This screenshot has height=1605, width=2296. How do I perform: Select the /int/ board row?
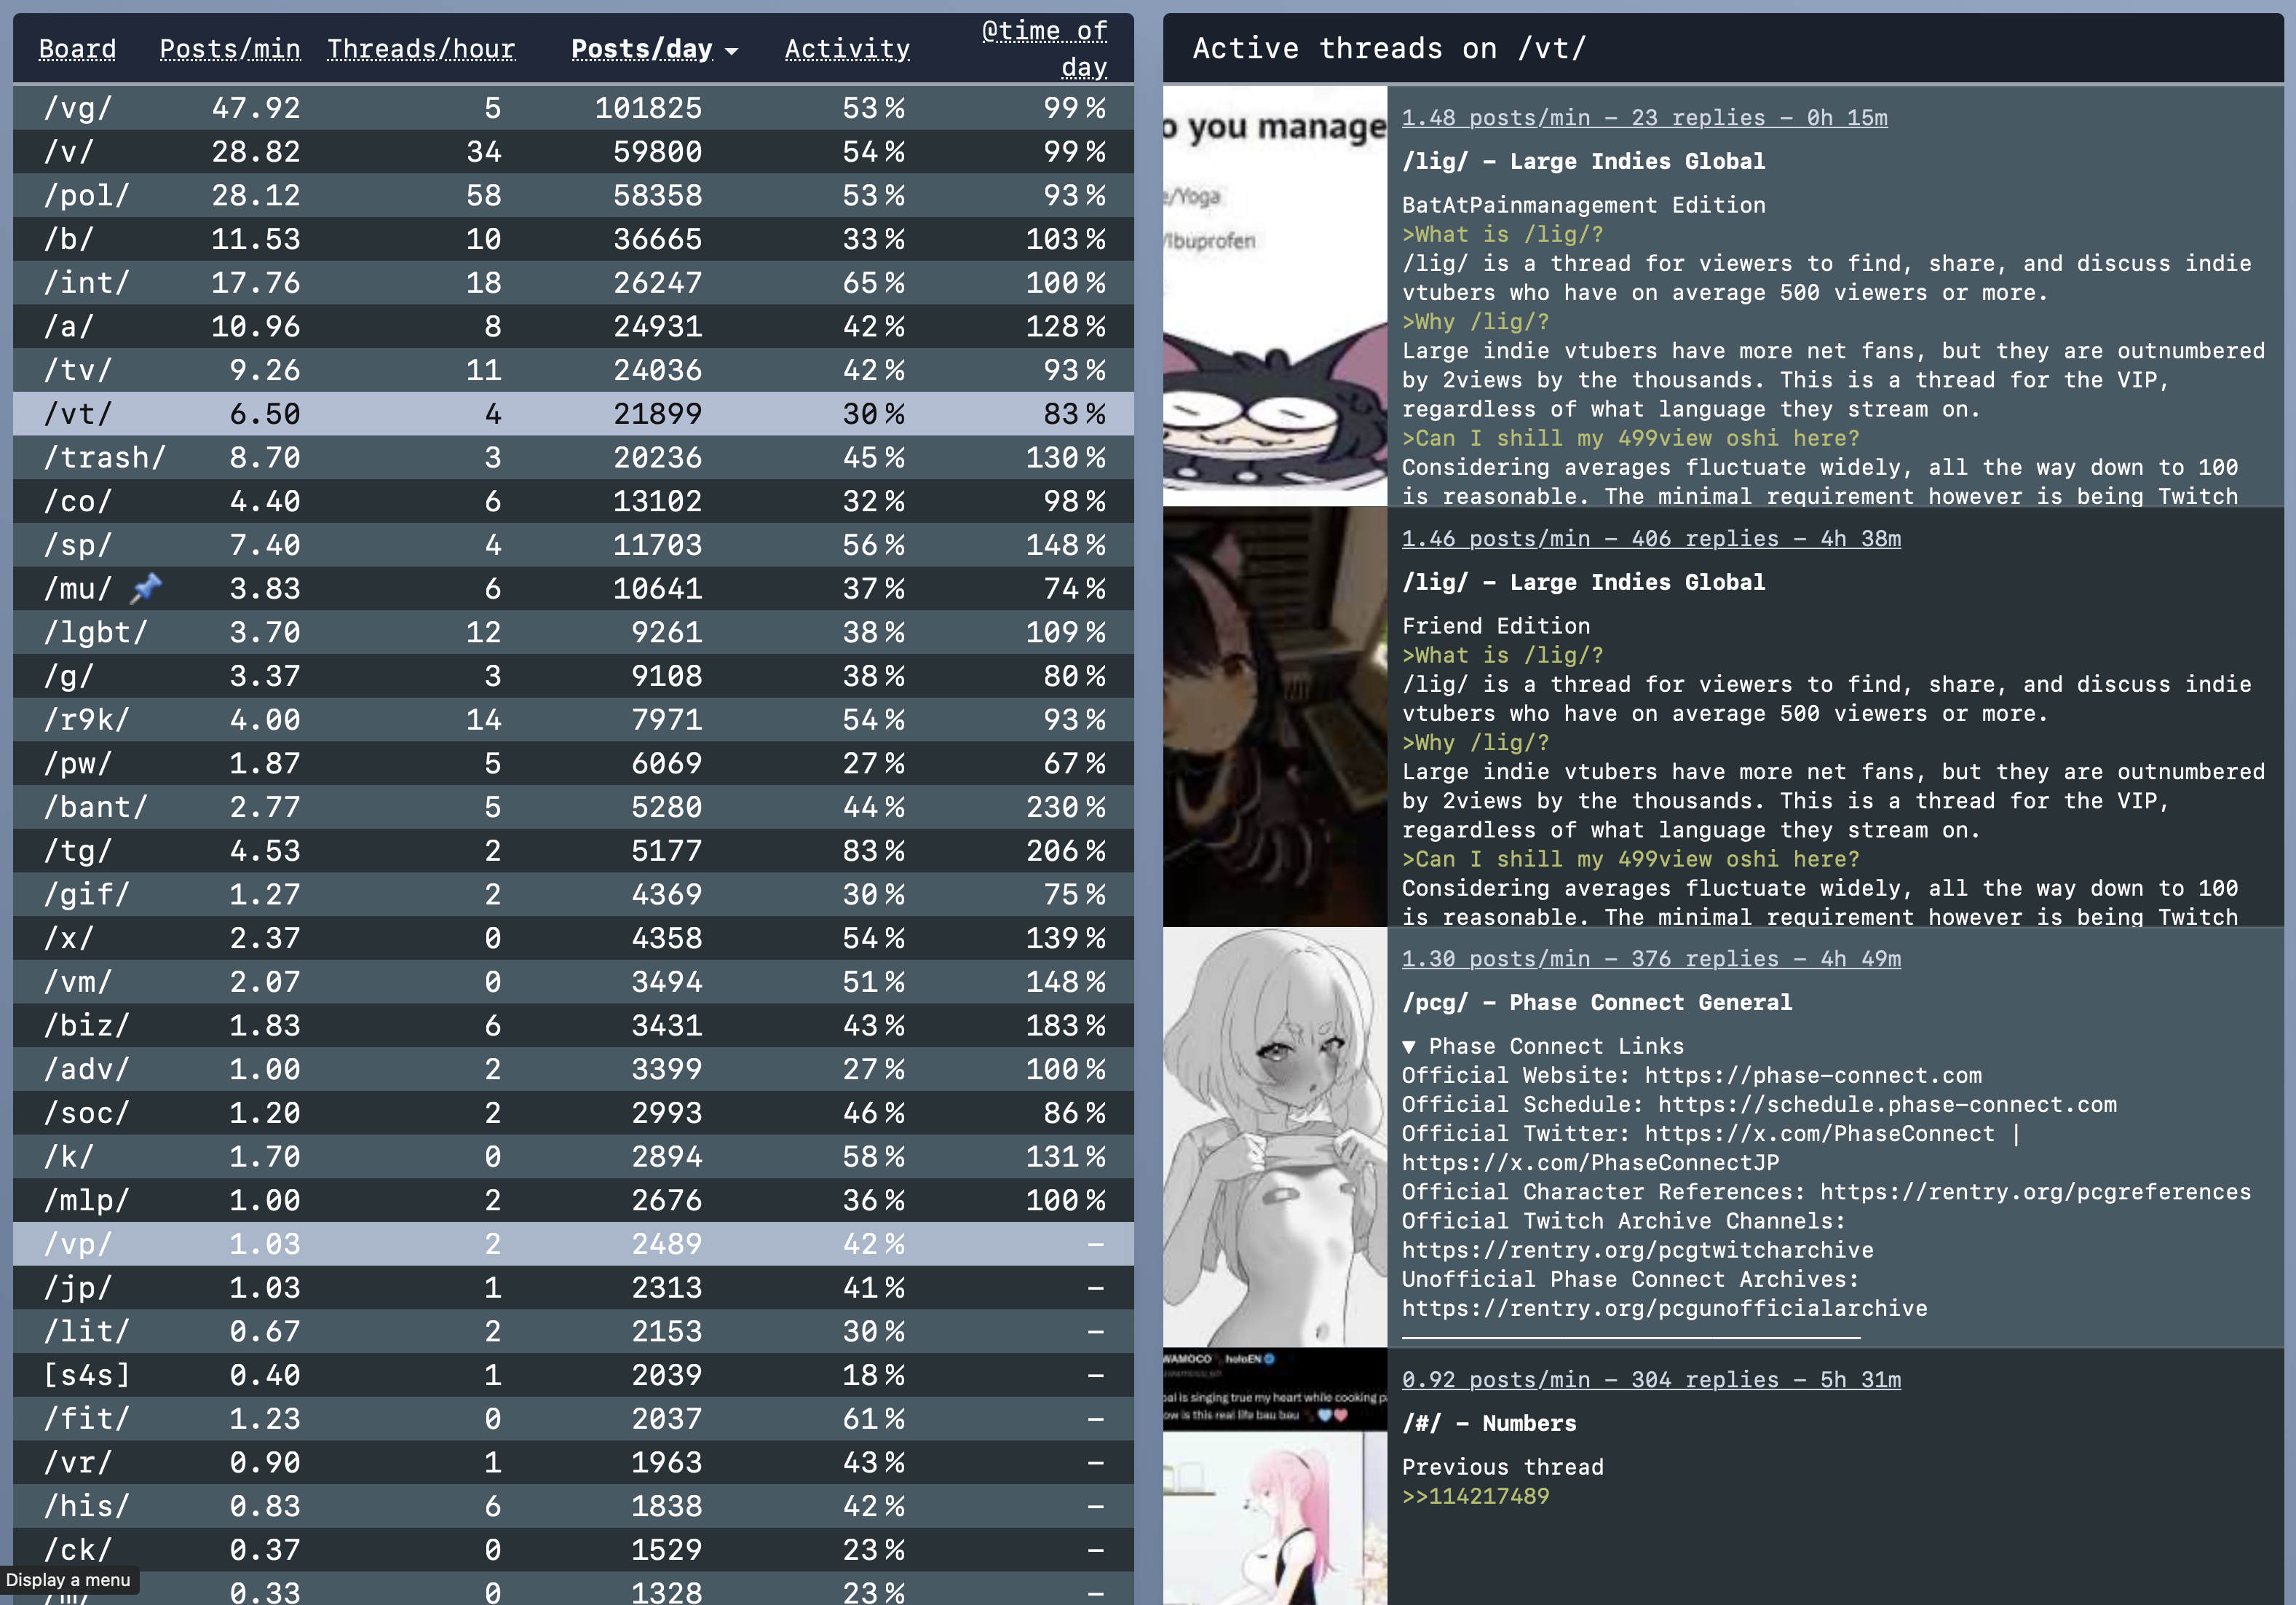coord(573,283)
